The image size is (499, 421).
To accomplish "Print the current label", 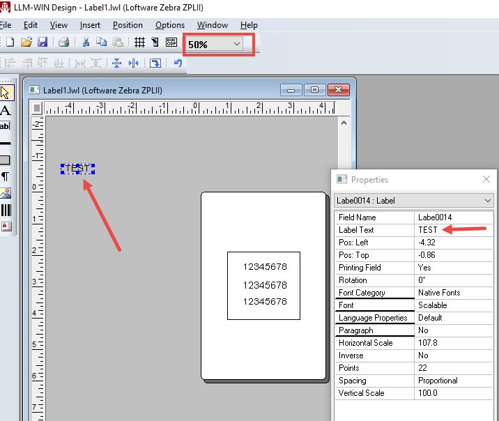I will point(63,42).
